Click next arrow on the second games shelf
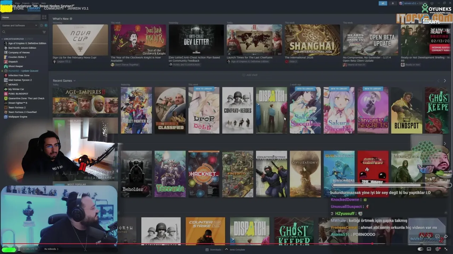The height and width of the screenshot is (254, 453). click(445, 144)
